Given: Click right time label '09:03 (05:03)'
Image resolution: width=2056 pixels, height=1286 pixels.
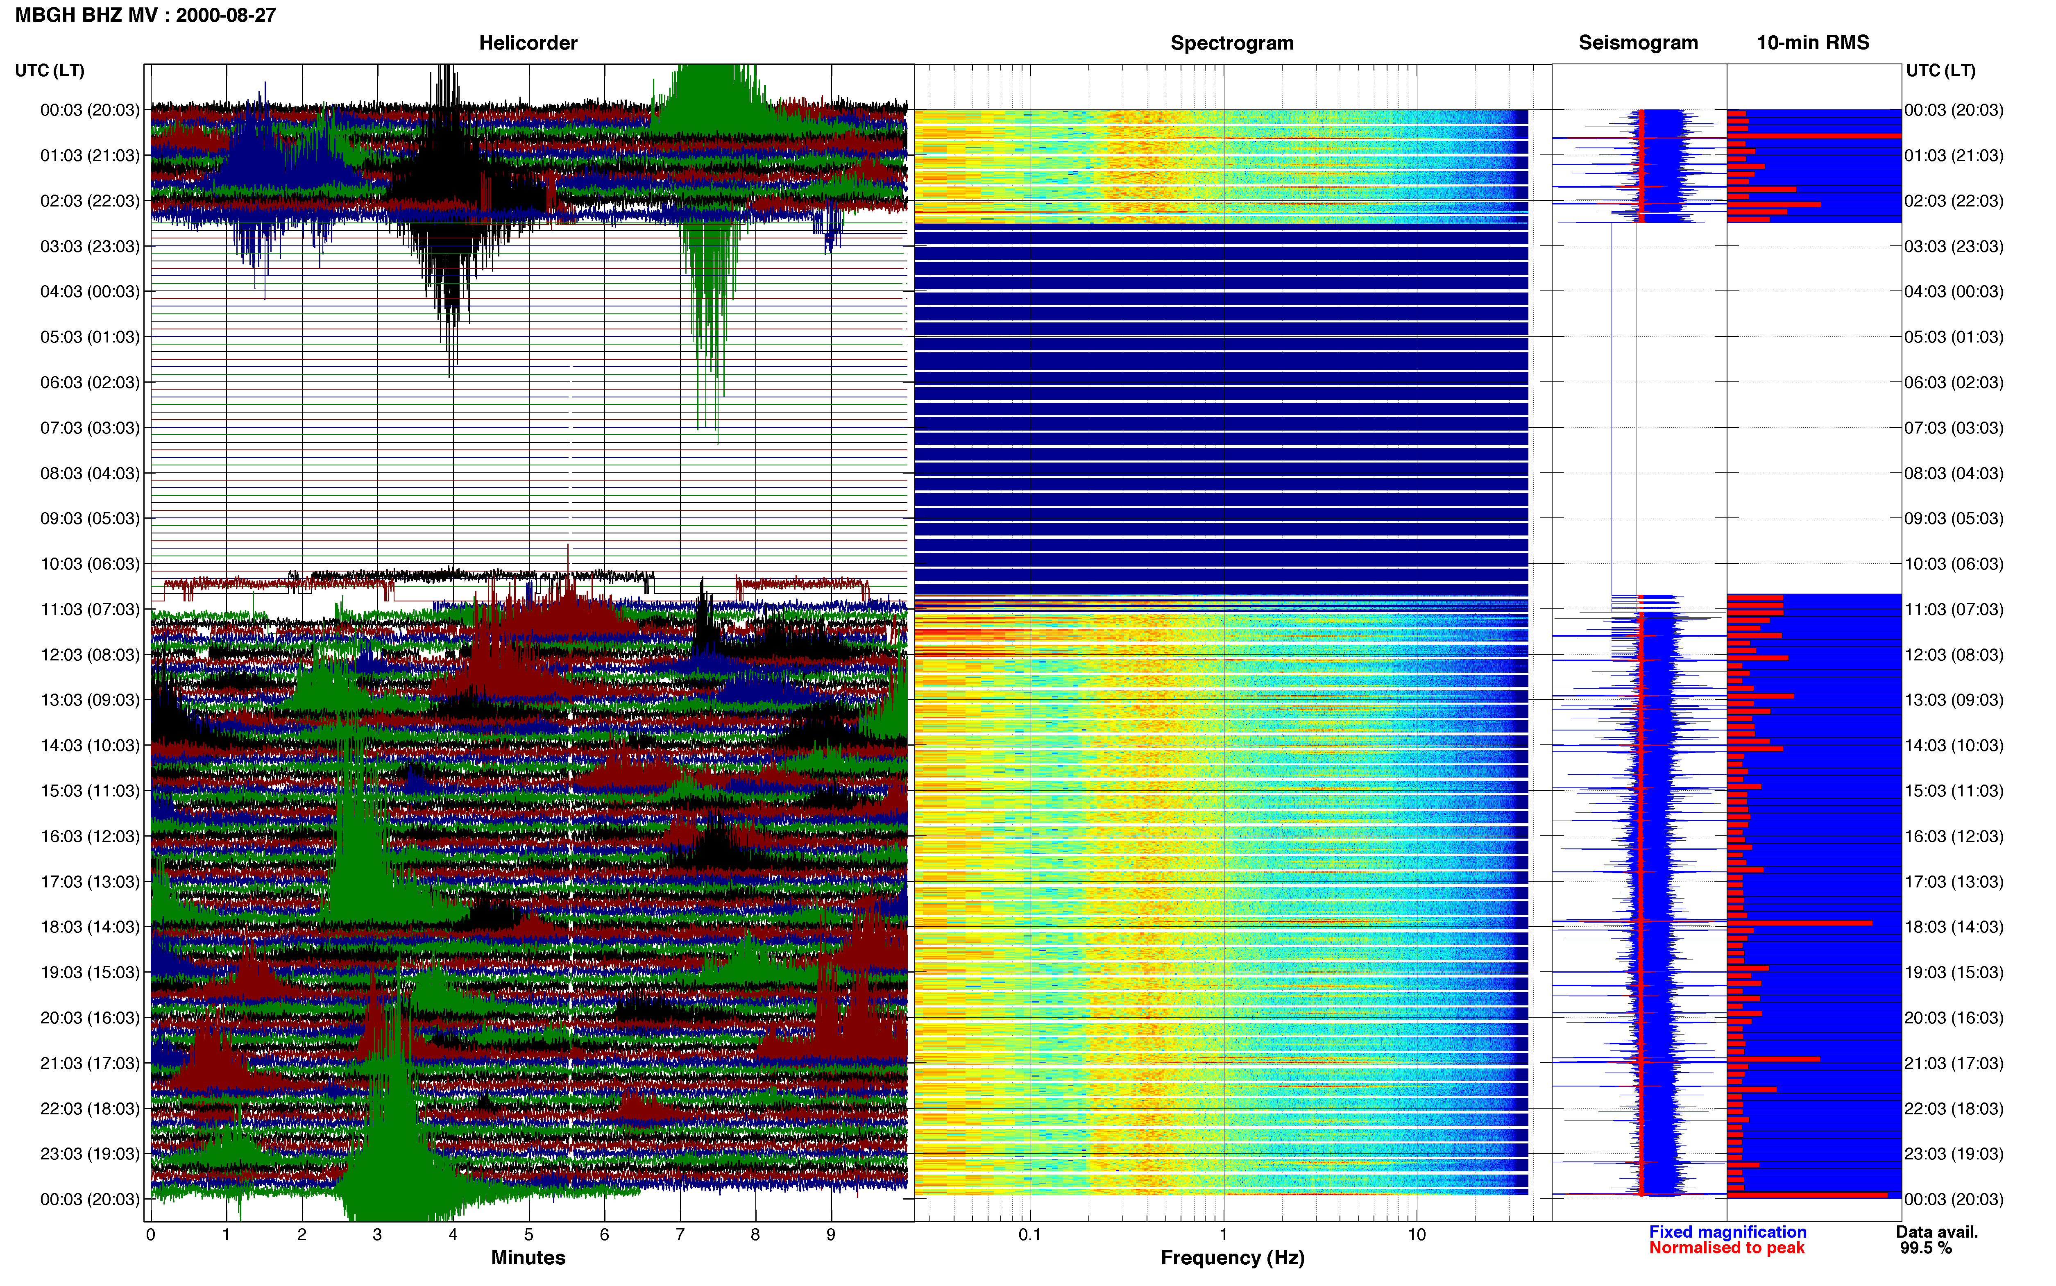Looking at the screenshot, I should (1954, 519).
